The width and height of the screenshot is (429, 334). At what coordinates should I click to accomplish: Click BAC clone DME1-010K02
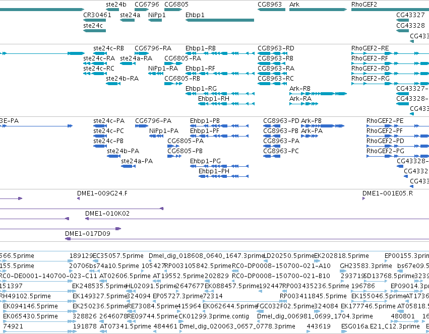257,219
